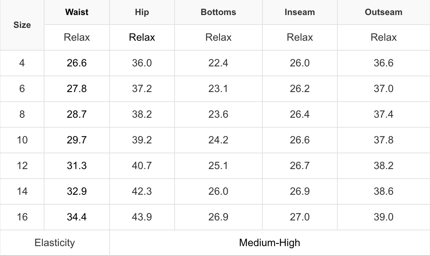Image resolution: width=430 pixels, height=256 pixels.
Task: Click the Relax label under Outseam
Action: 383,37
